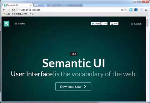150x103 pixels.
Task: Click the Download Now button
Action: 73,86
